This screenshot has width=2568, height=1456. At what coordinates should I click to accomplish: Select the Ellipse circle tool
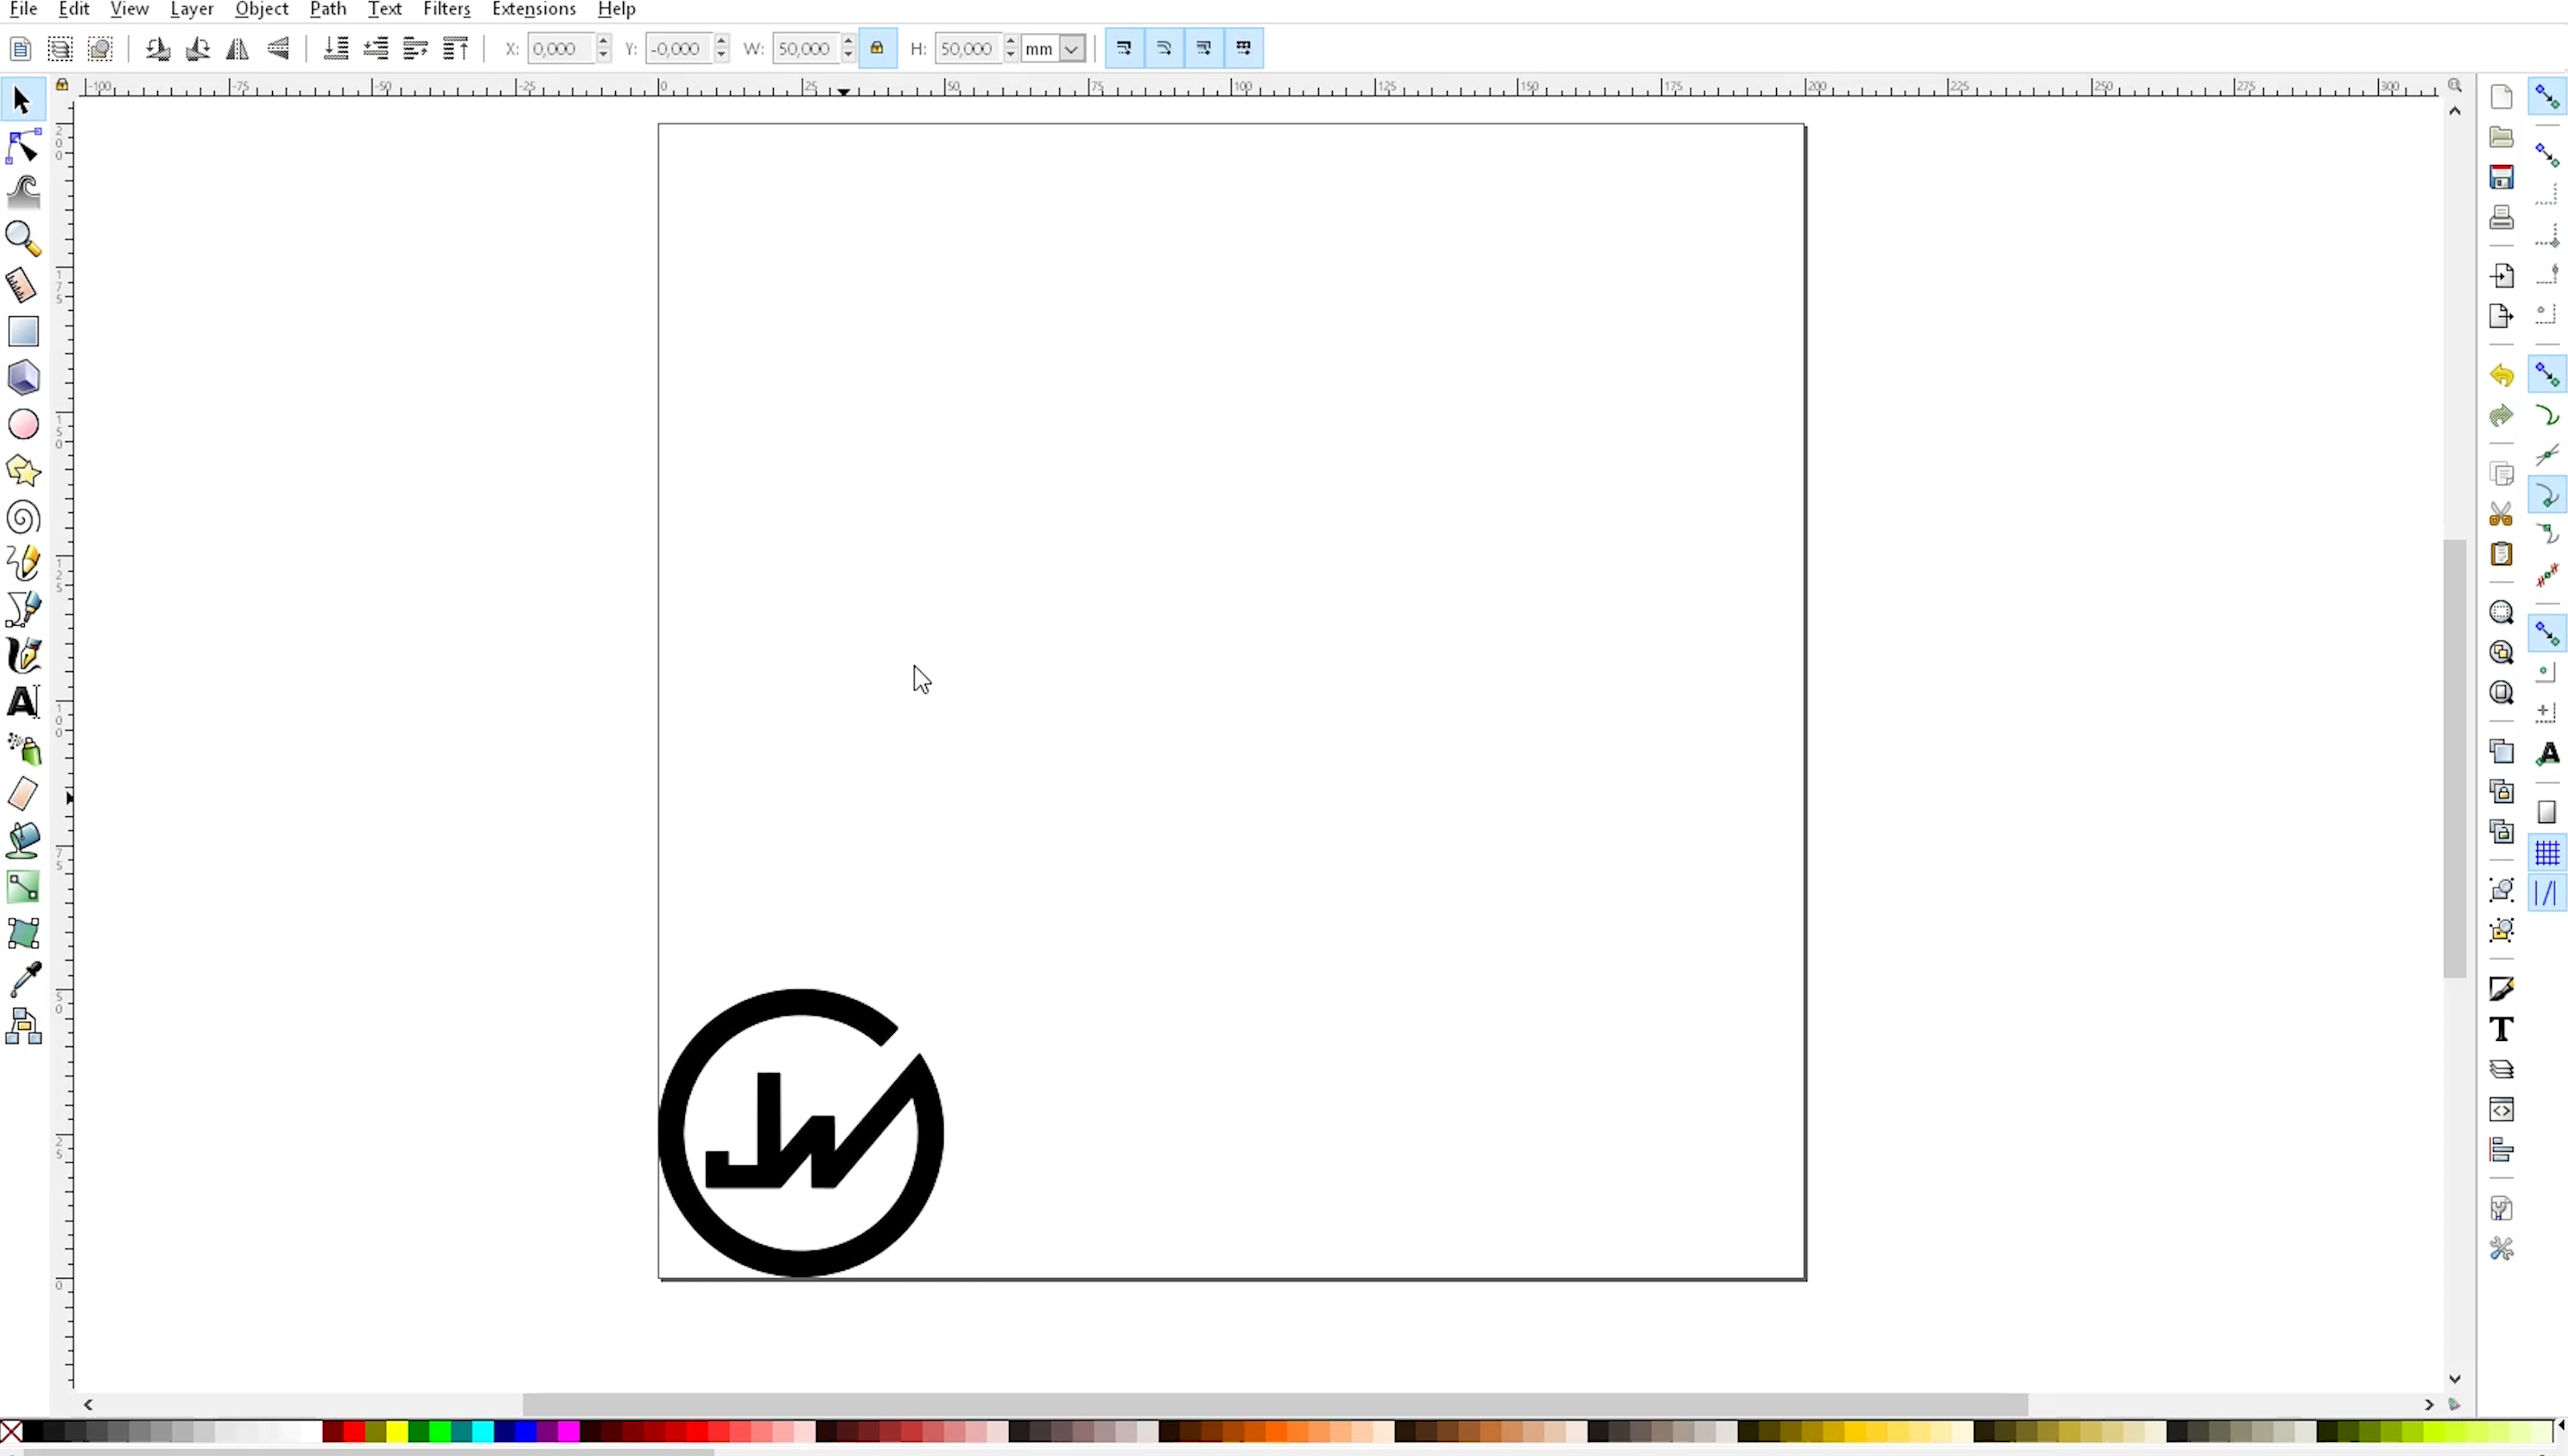click(22, 424)
